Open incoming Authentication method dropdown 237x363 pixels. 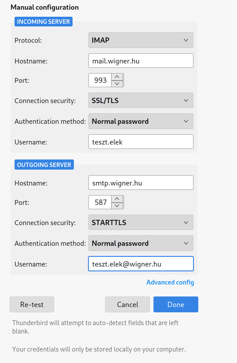coord(141,121)
